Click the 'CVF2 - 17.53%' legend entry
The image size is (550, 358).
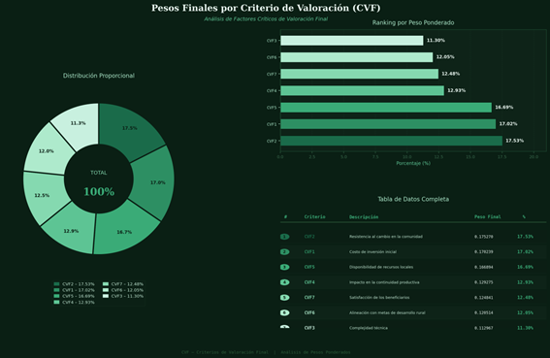[x=74, y=284]
